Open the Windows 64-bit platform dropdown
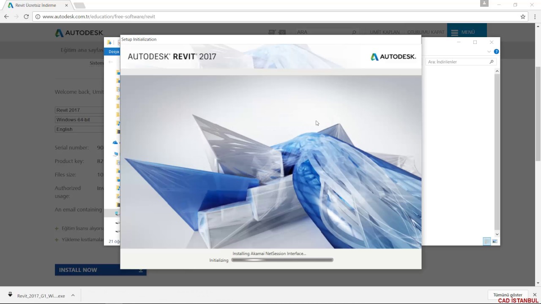Screen dimensions: 541x304 pyautogui.click(x=79, y=119)
